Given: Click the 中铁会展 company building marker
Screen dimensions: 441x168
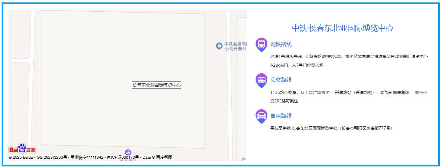Looking at the screenshot, I should (219, 46).
